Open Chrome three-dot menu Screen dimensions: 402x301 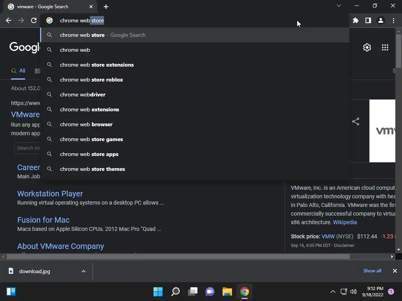(x=393, y=20)
